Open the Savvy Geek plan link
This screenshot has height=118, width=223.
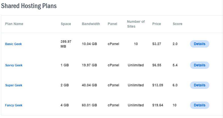[14, 65]
